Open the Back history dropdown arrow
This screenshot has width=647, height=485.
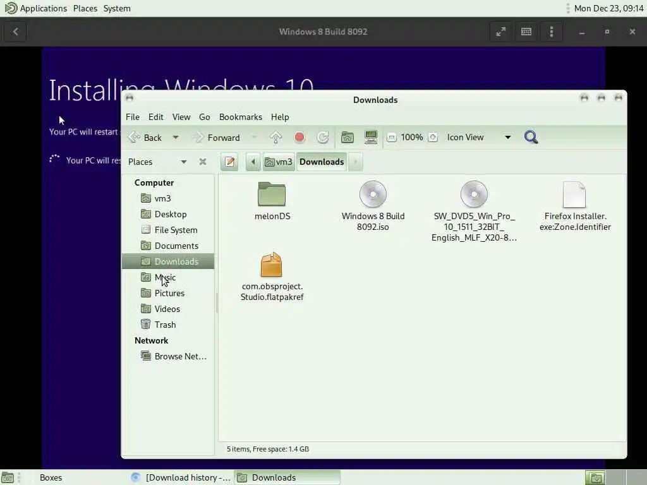click(176, 137)
